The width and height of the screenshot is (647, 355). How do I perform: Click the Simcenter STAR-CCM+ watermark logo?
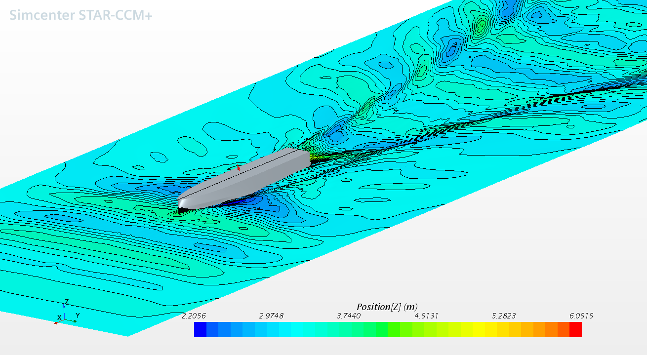(81, 15)
